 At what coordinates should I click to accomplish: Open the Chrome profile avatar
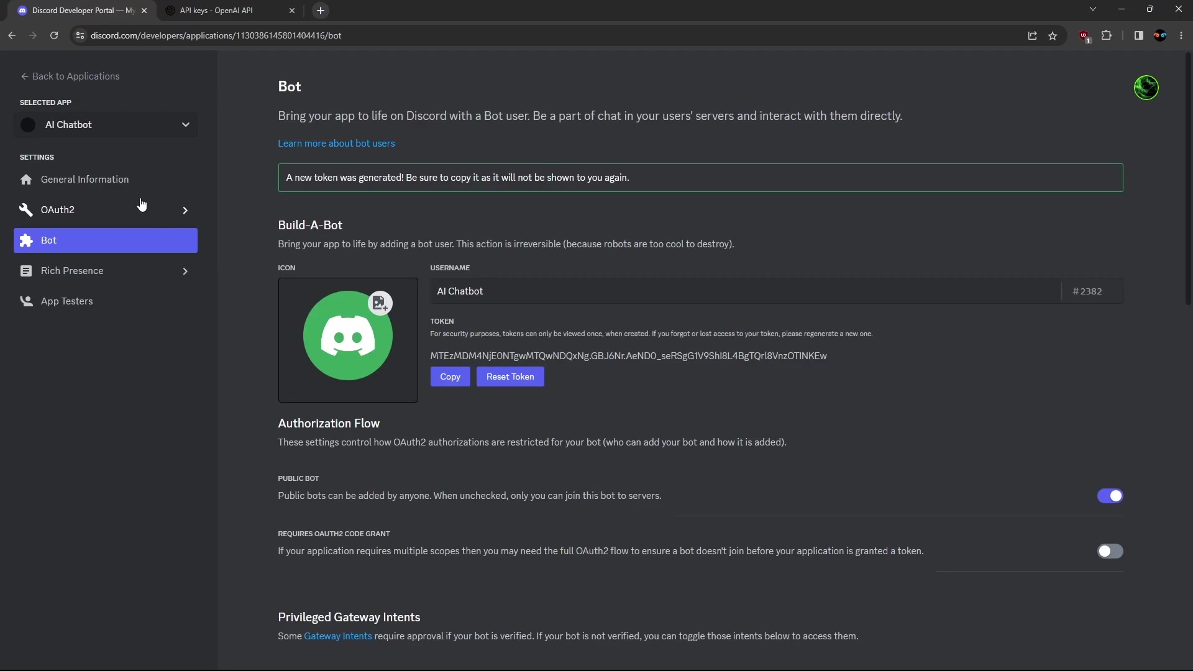1160,35
